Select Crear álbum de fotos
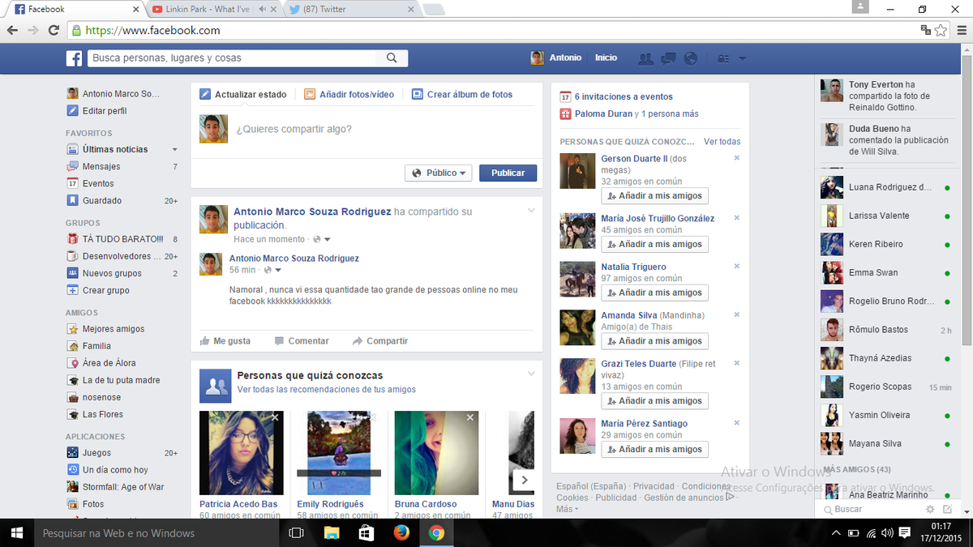Screen dimensions: 973x547 (x=462, y=94)
